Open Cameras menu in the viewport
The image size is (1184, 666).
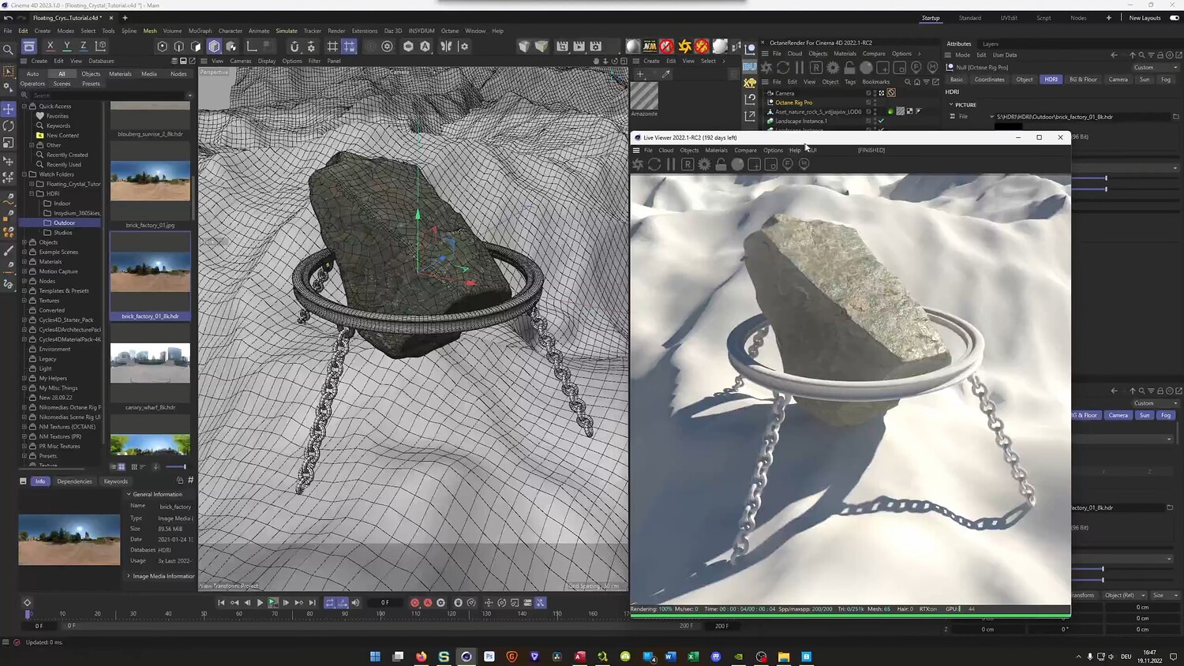click(x=241, y=61)
